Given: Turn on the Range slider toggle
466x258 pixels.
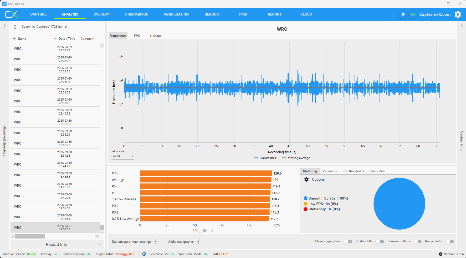Looking at the screenshot, I should point(449,241).
